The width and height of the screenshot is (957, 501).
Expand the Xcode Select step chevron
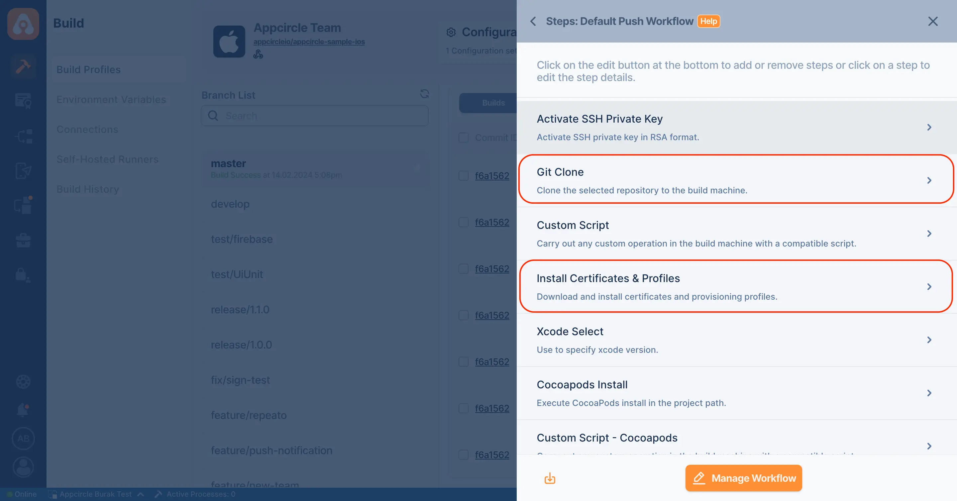pyautogui.click(x=929, y=340)
